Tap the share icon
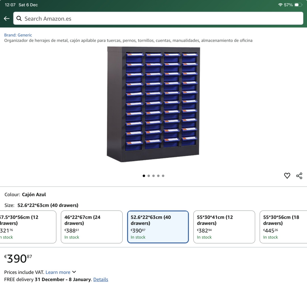This screenshot has height=283, width=307. tap(299, 176)
